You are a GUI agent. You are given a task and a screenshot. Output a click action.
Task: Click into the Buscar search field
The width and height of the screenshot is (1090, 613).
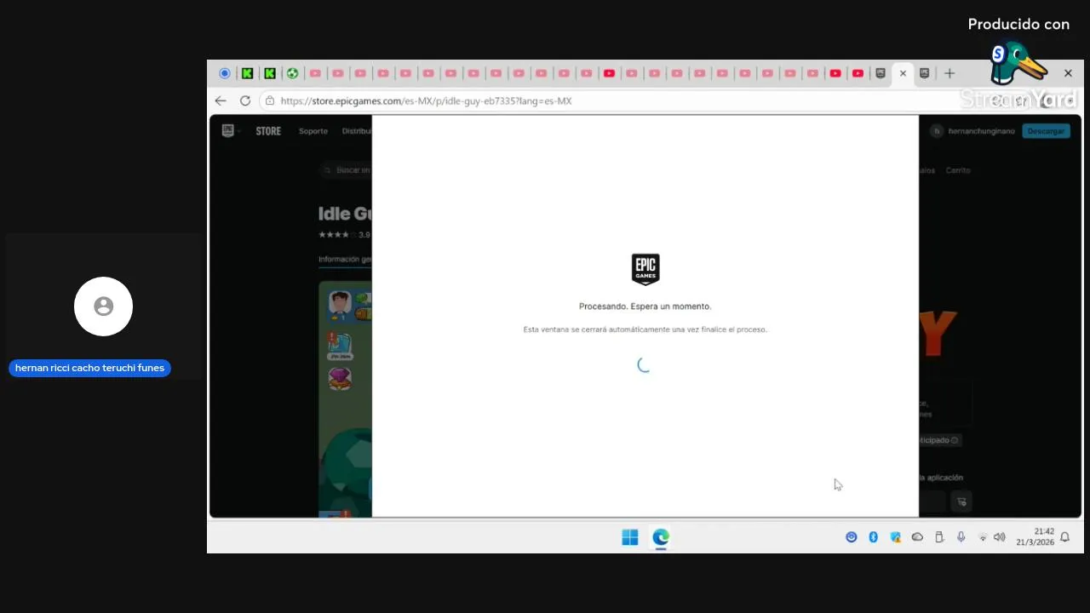(x=346, y=170)
